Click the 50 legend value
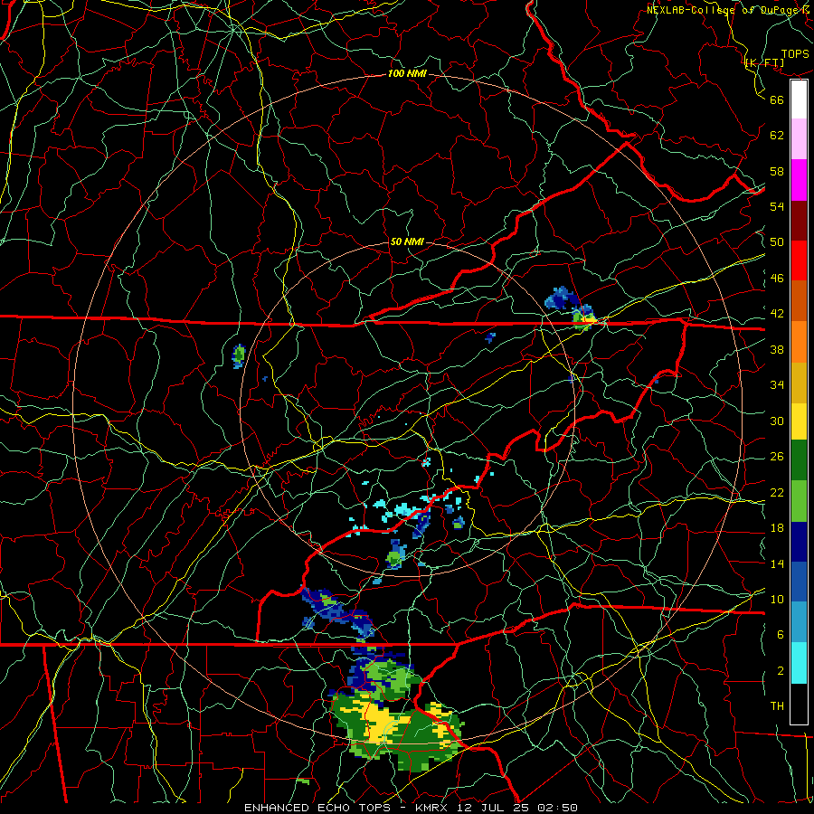The image size is (814, 814). click(777, 242)
